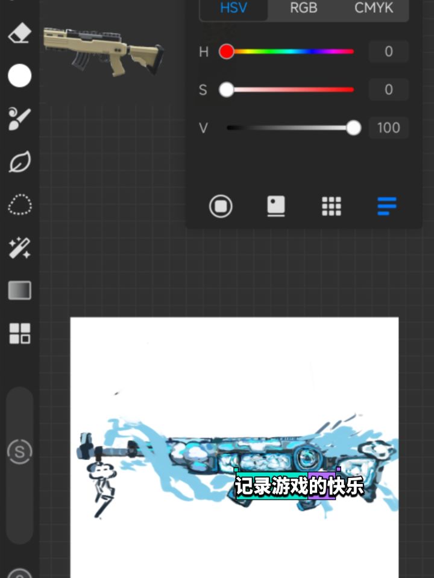Edit the S value field showing 0
Image resolution: width=434 pixels, height=578 pixels.
(x=389, y=90)
